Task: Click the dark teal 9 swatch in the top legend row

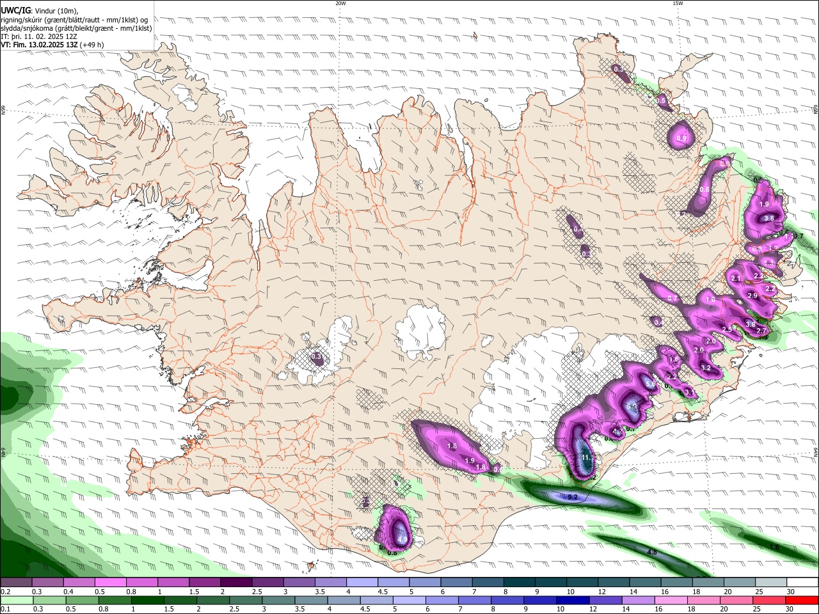Action: click(550, 582)
